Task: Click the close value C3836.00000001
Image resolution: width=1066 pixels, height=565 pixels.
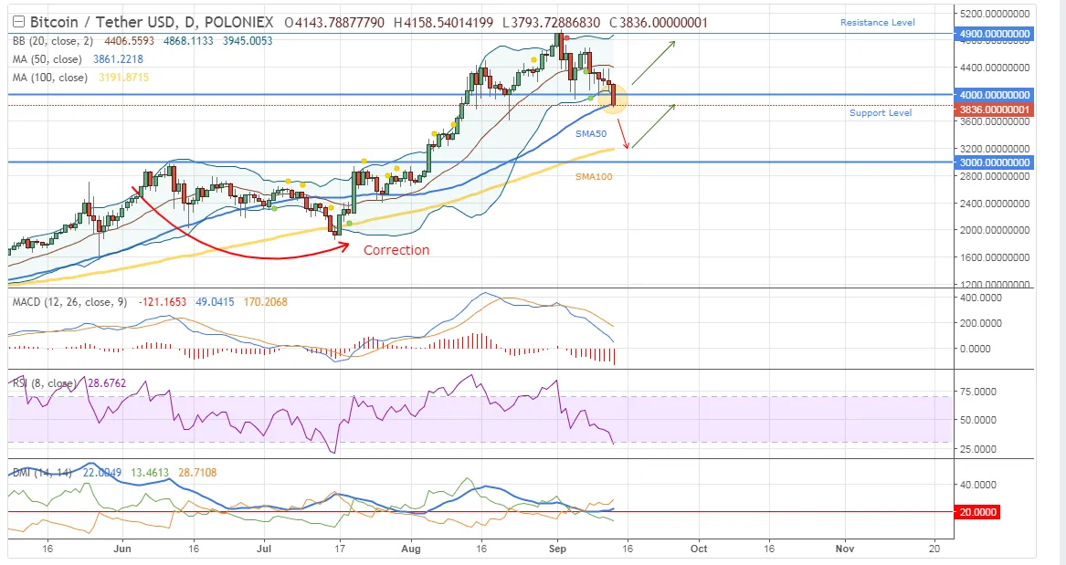Action: [658, 23]
